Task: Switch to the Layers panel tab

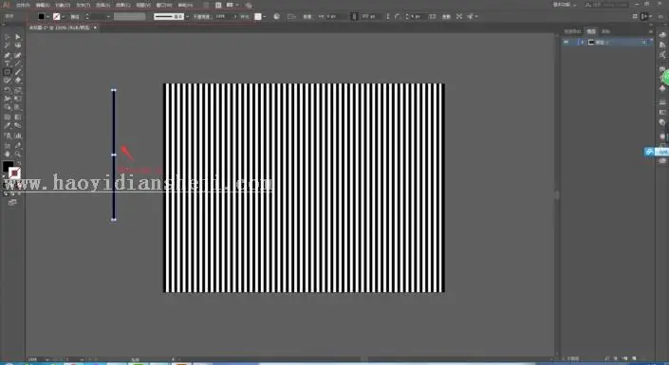Action: coord(591,31)
